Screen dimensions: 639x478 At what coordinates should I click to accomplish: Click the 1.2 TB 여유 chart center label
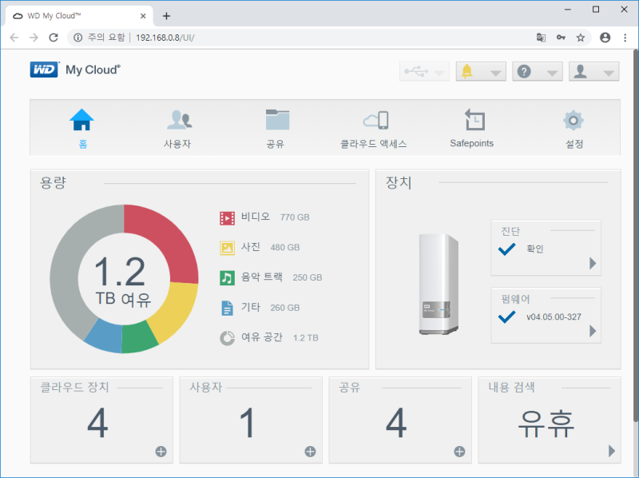(x=123, y=282)
